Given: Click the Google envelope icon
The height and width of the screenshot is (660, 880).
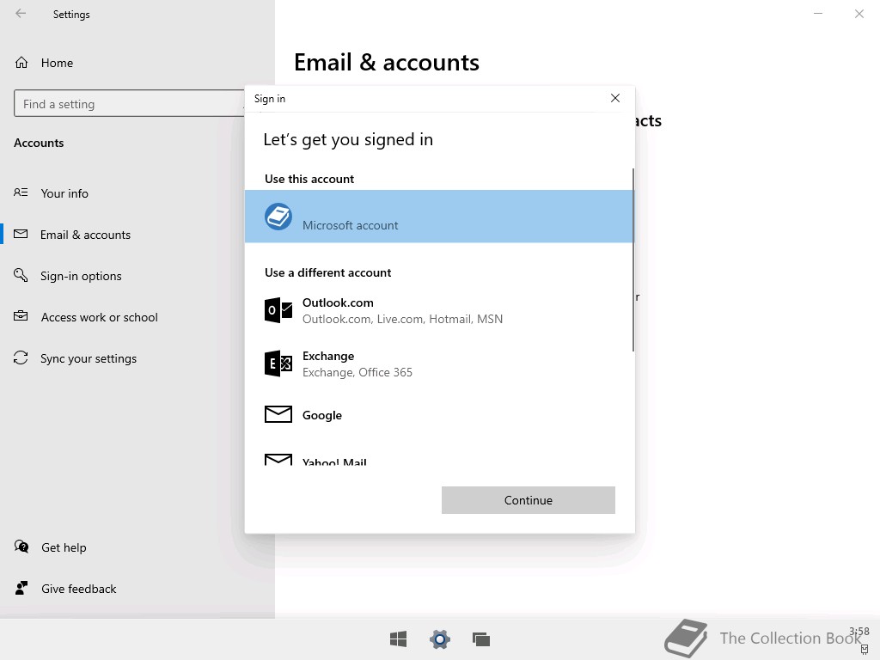Looking at the screenshot, I should 278,414.
